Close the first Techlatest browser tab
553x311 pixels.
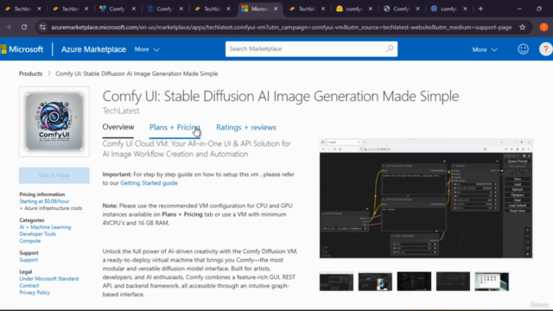(39, 9)
